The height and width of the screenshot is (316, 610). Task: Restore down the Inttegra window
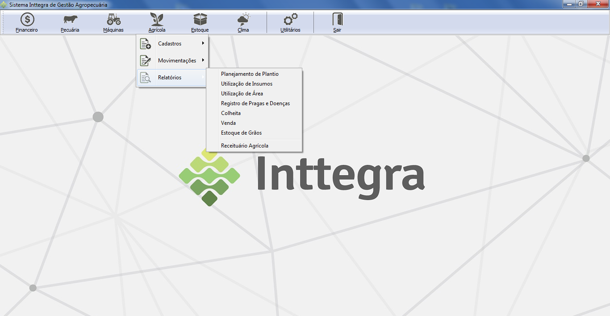581,4
